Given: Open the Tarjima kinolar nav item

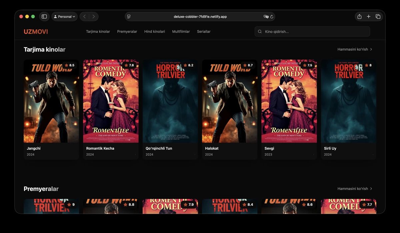Looking at the screenshot, I should pyautogui.click(x=98, y=31).
